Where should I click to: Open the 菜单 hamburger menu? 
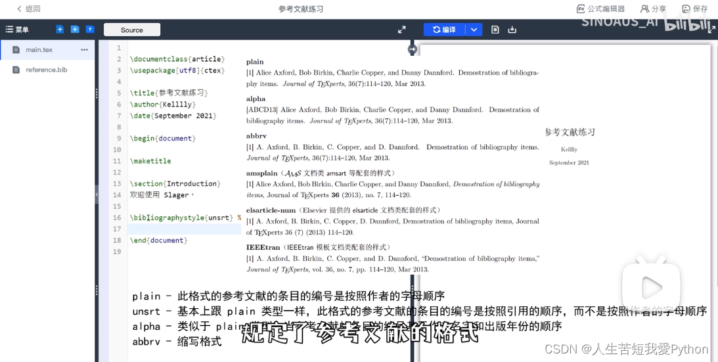pos(17,30)
